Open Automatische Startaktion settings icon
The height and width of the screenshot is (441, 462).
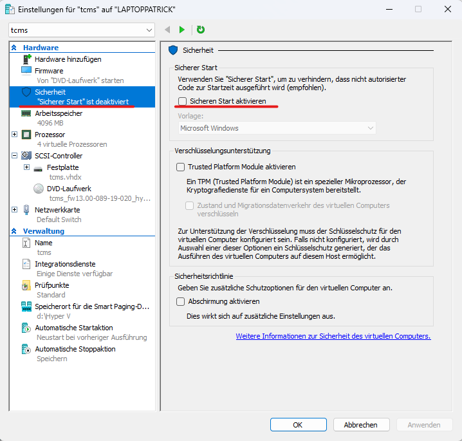(26, 328)
